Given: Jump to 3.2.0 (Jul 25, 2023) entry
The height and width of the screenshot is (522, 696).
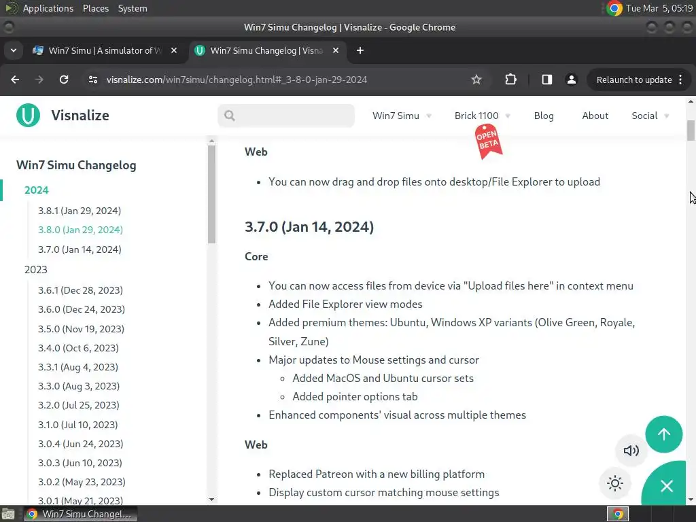Looking at the screenshot, I should pyautogui.click(x=79, y=405).
